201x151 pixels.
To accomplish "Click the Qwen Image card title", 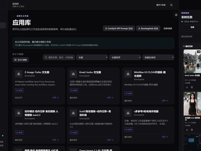I will point(95,150).
